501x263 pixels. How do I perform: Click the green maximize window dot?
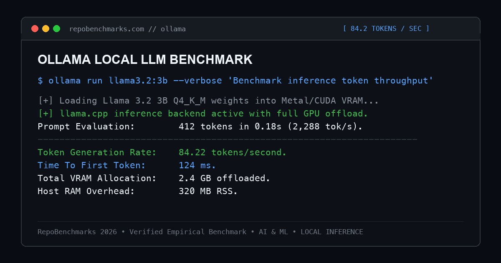pyautogui.click(x=57, y=29)
